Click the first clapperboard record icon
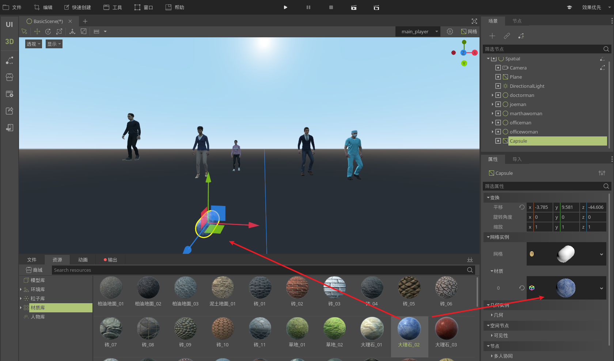 pyautogui.click(x=354, y=7)
